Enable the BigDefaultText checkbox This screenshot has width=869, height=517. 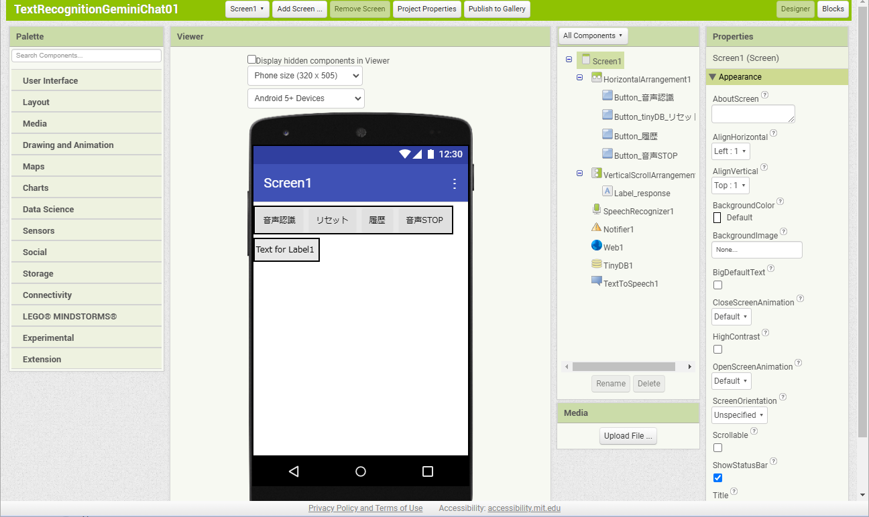point(717,285)
